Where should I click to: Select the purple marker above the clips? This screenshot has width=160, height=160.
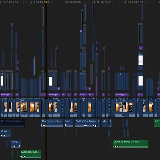81,31
